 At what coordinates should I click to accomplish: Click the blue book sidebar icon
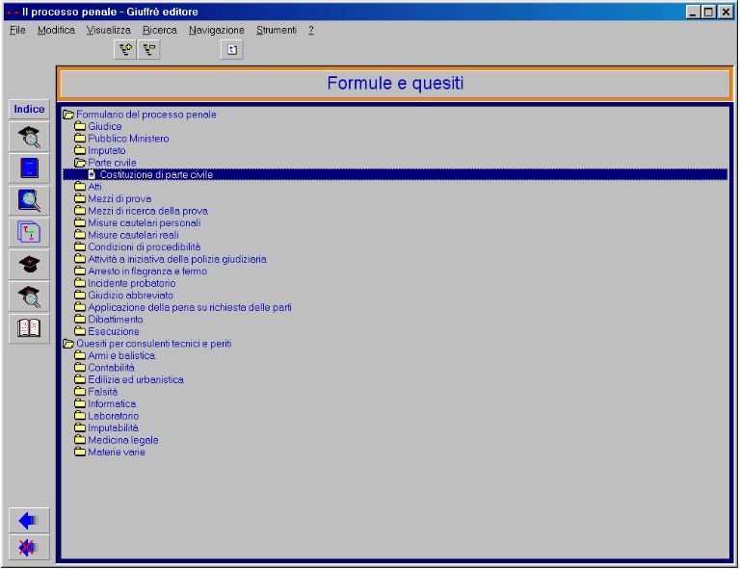[x=29, y=168]
